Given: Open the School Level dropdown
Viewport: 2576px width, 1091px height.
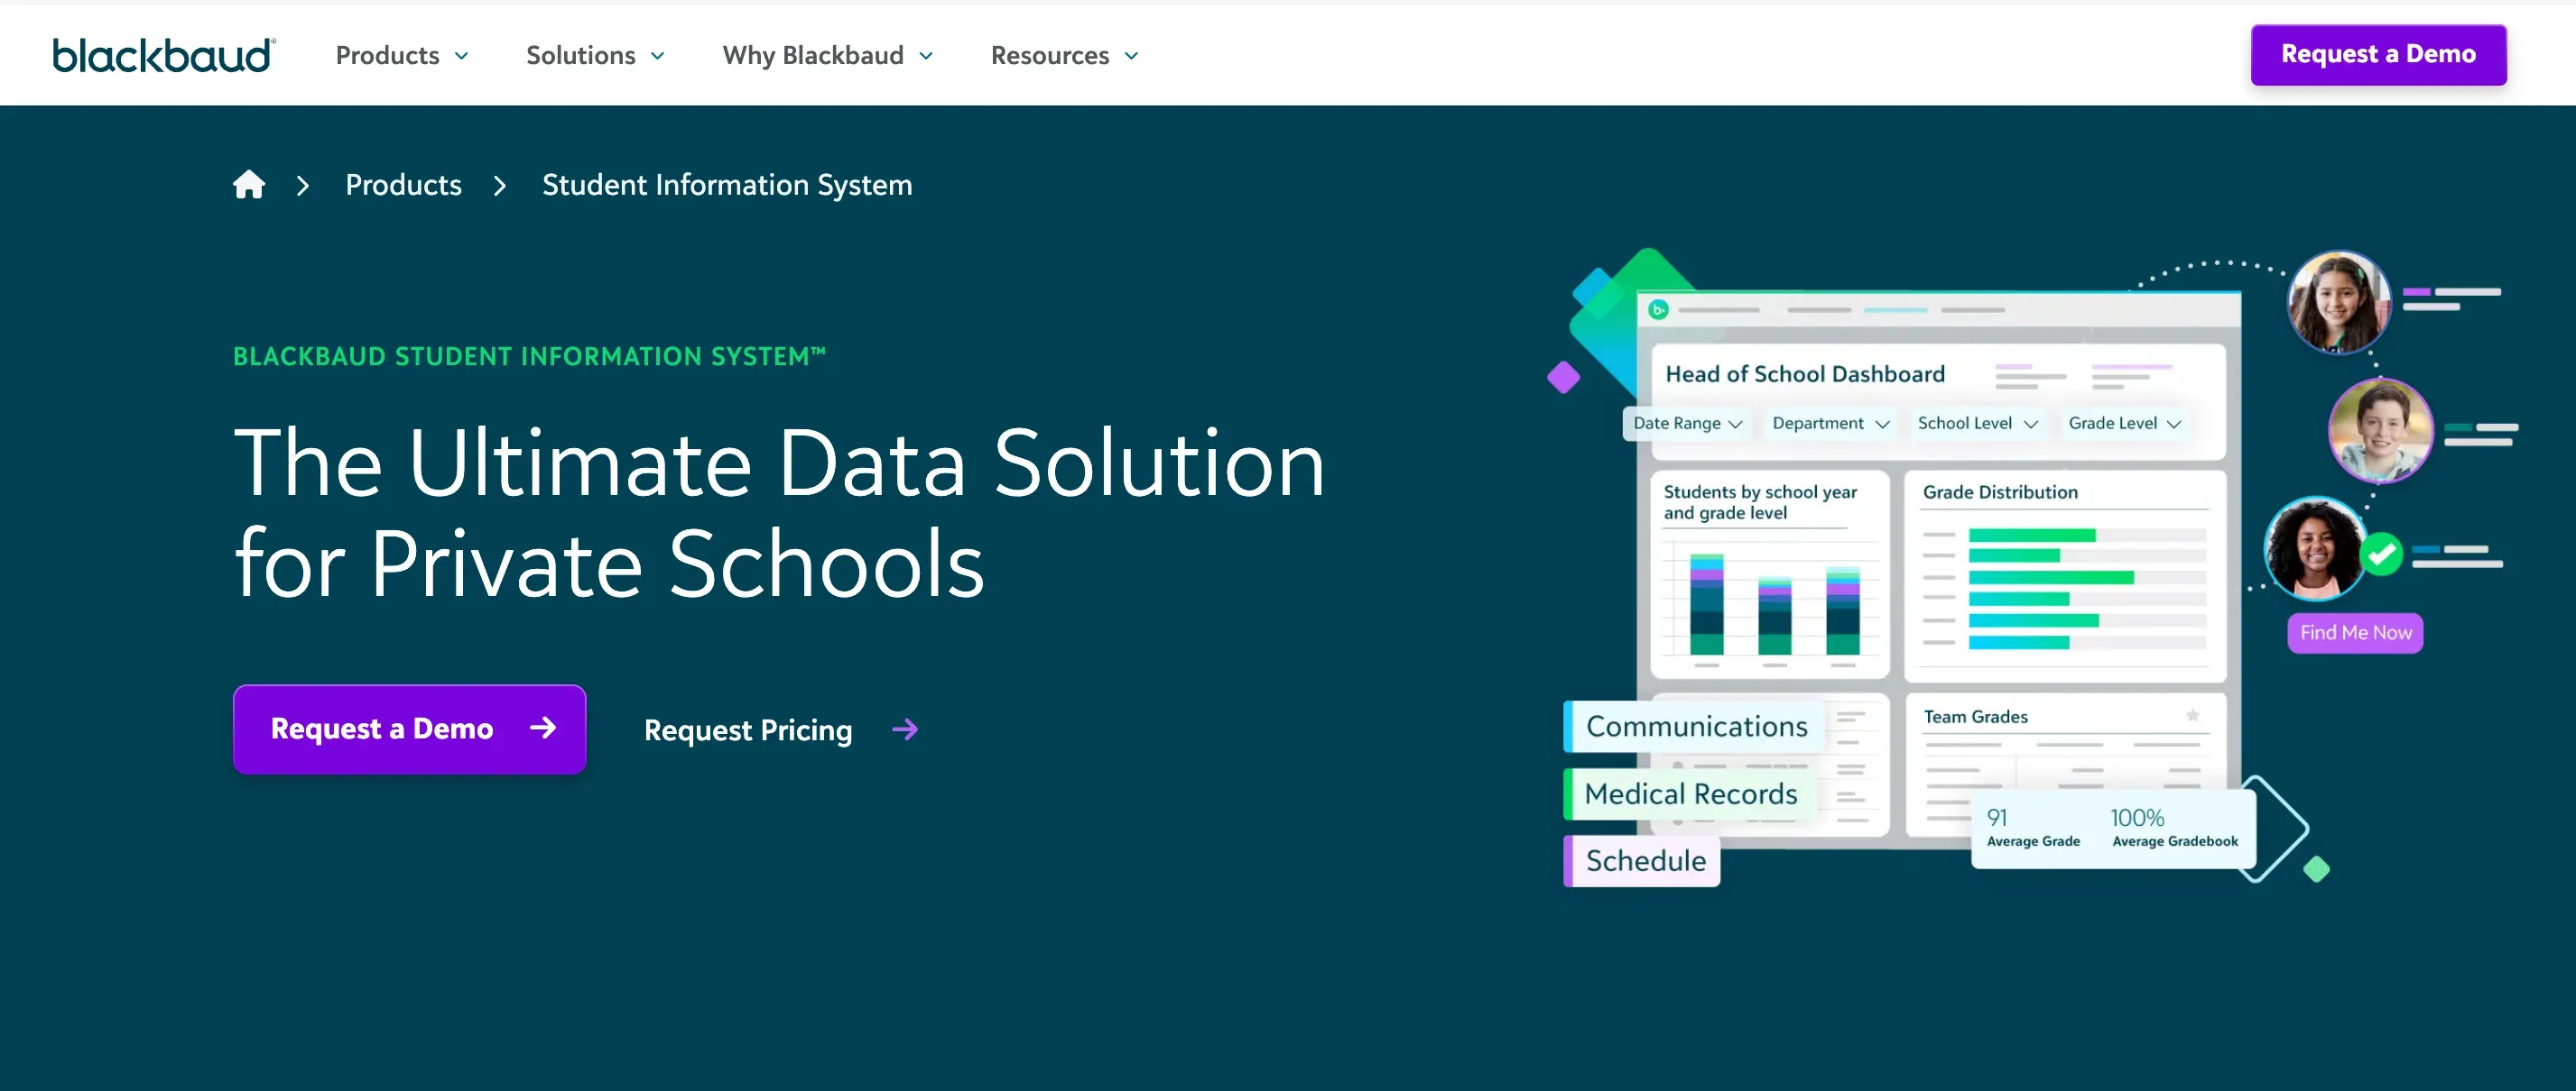Looking at the screenshot, I should [1977, 424].
